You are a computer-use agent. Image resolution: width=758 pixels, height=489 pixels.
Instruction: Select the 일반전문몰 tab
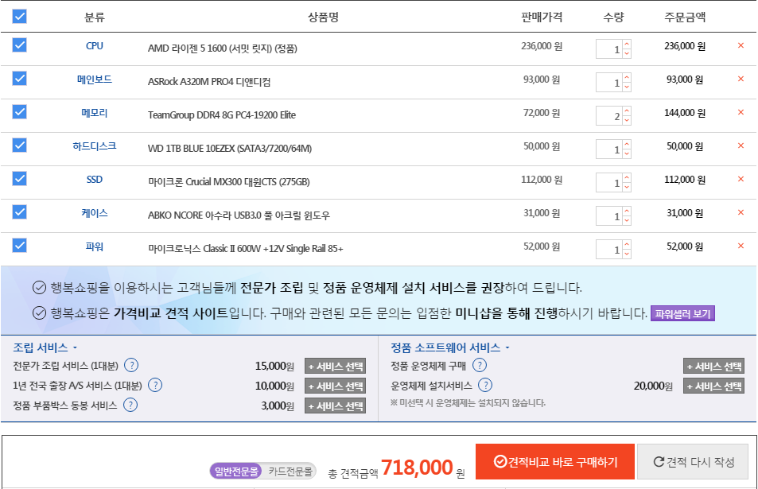coord(236,472)
